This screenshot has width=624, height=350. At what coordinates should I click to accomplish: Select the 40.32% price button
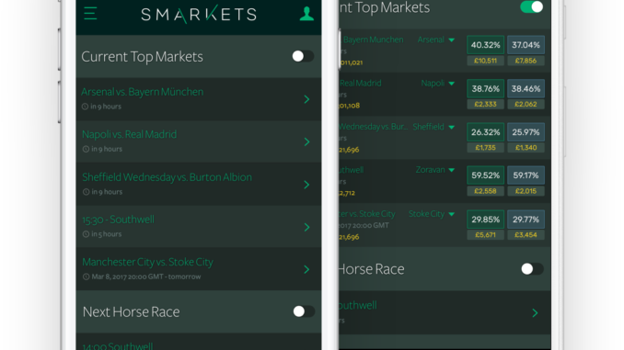(486, 45)
